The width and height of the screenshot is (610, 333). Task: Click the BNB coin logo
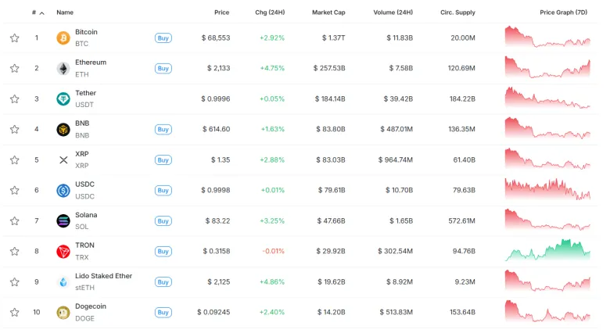point(63,130)
